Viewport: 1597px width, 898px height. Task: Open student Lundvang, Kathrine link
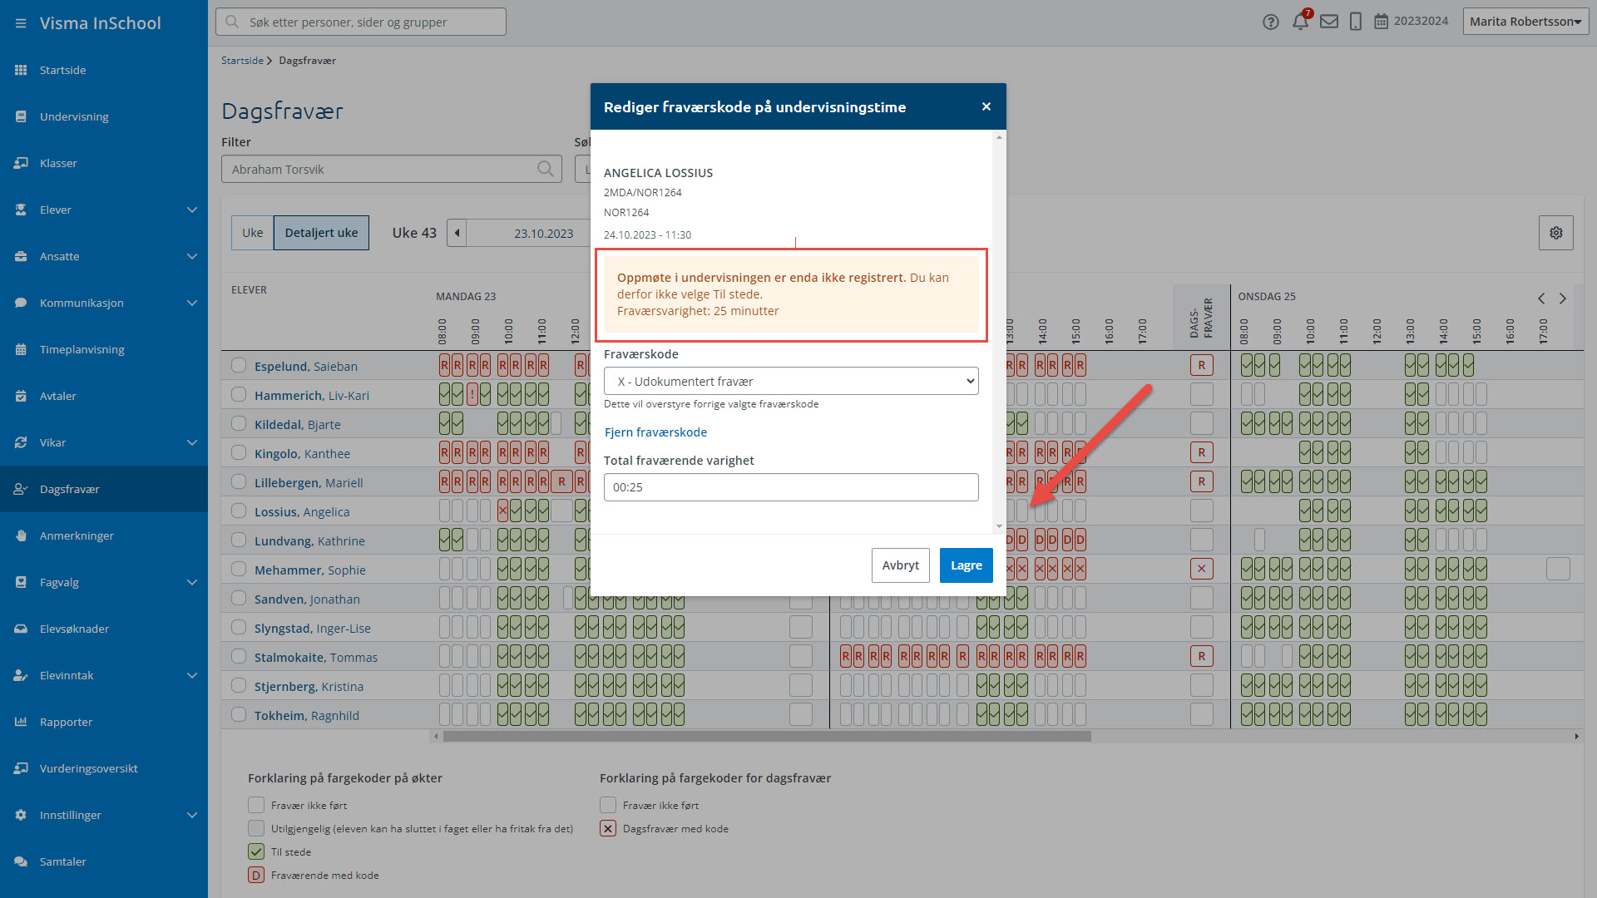pos(309,540)
